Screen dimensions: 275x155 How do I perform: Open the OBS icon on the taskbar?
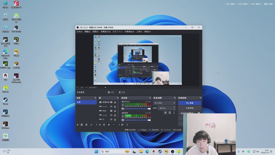[173, 152]
